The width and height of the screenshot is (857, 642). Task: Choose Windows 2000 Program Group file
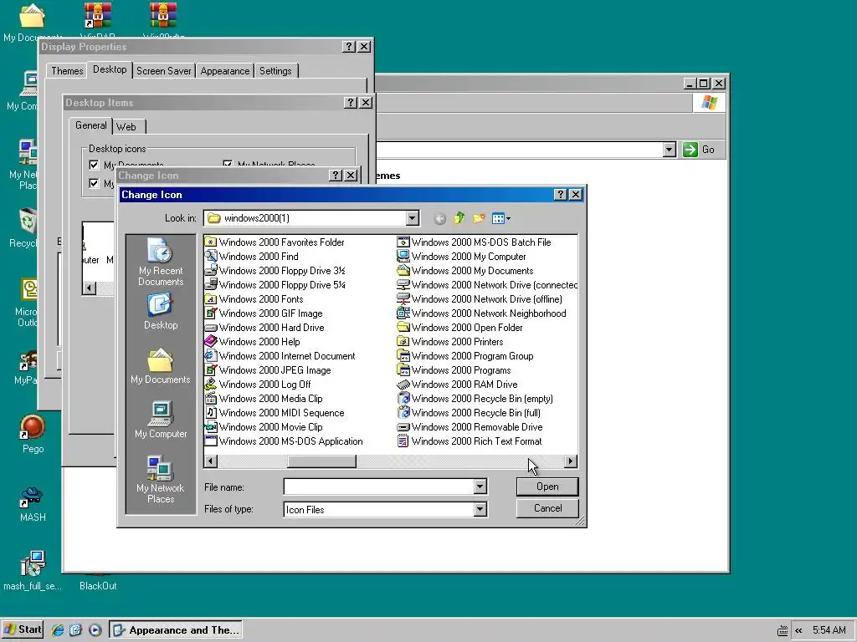point(465,355)
